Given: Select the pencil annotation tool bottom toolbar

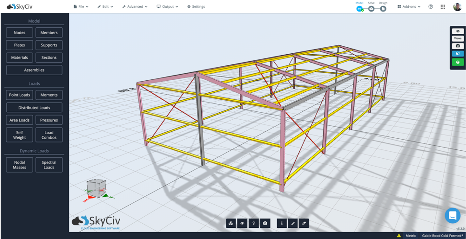Looking at the screenshot, I should tap(293, 223).
